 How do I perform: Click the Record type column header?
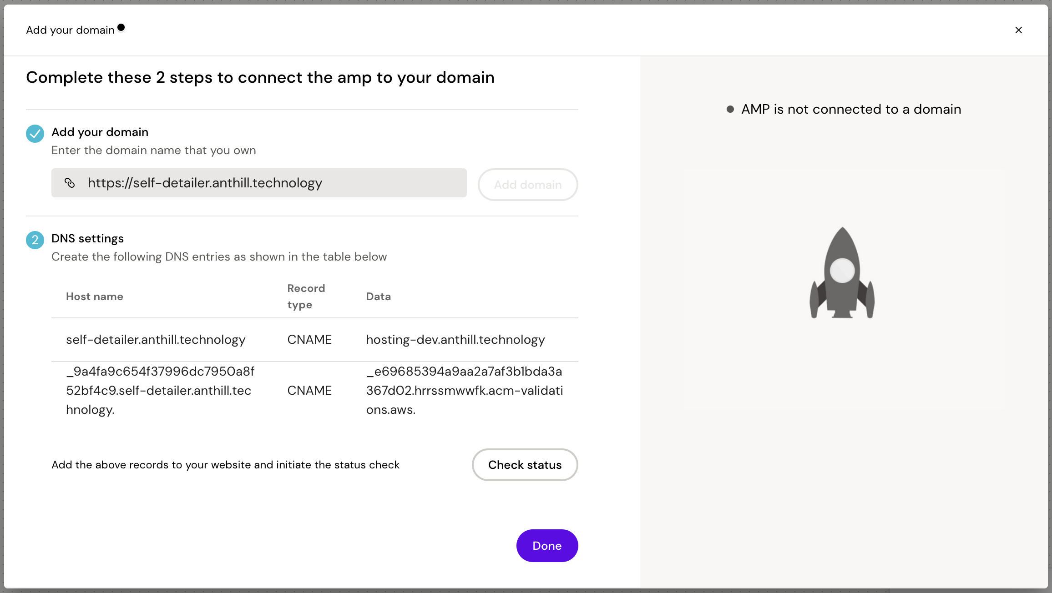[306, 296]
